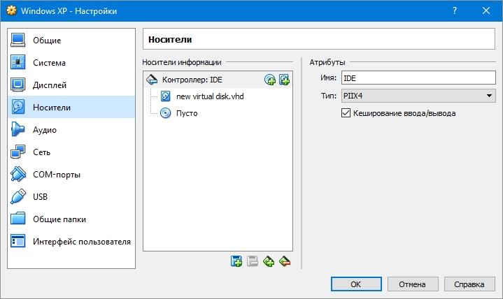Screen dimensions: 503x299
Task: Open Общие папки settings
Action: pyautogui.click(x=71, y=219)
